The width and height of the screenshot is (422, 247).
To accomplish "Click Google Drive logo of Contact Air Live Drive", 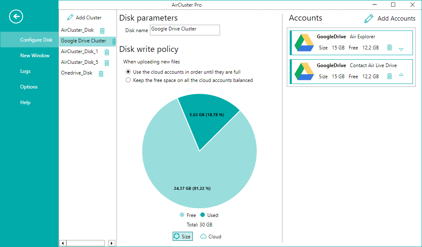I will 304,72.
